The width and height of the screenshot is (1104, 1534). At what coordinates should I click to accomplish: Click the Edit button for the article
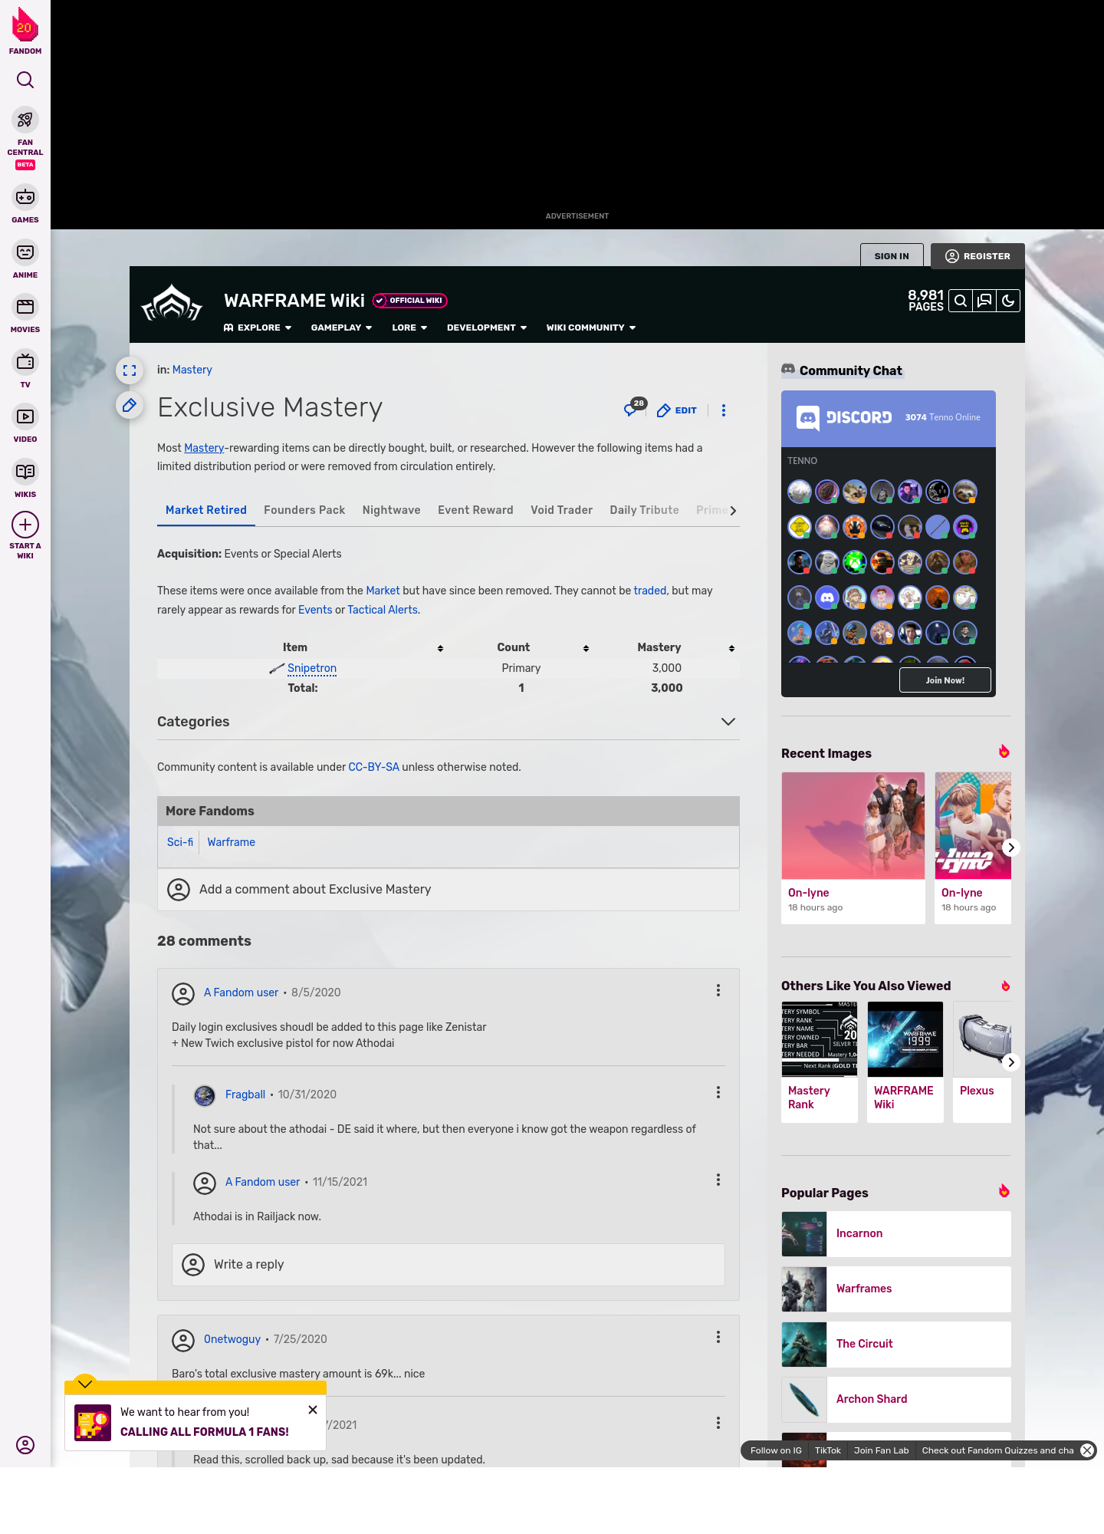coord(677,410)
